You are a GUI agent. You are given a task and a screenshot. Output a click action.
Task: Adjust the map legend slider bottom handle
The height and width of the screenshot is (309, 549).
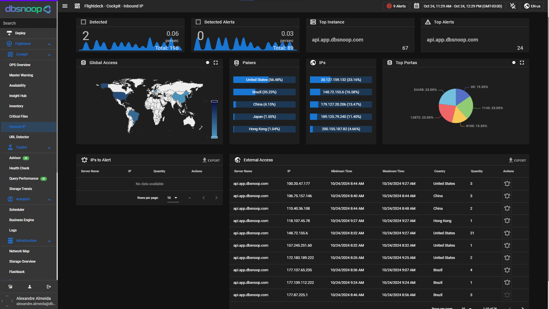pyautogui.click(x=214, y=137)
